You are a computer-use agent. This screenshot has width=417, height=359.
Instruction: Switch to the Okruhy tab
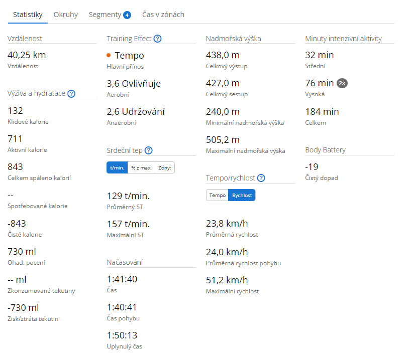click(66, 15)
